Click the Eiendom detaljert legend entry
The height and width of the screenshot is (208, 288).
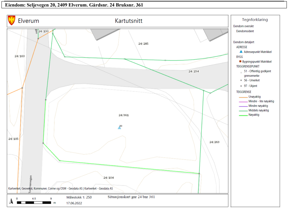coord(244,42)
